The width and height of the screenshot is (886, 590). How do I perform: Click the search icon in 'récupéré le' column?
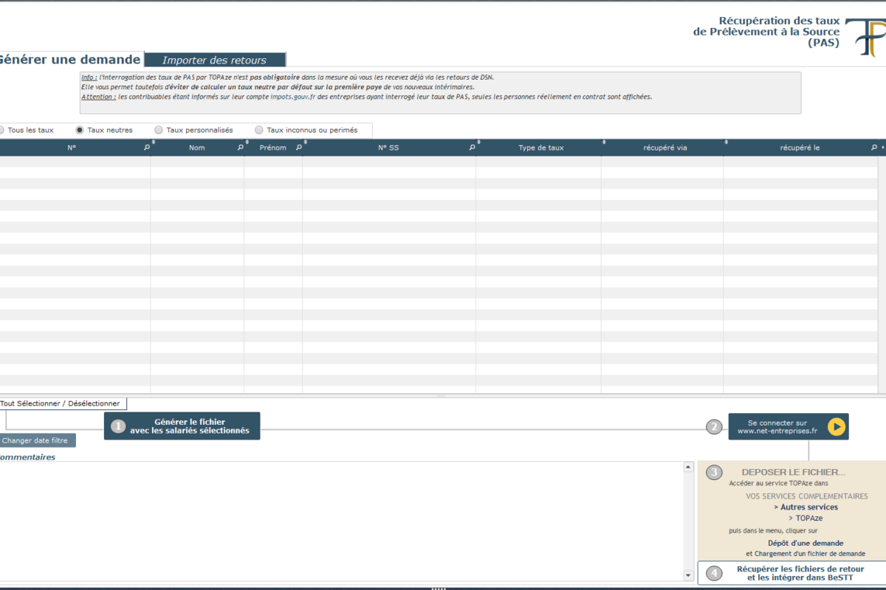[x=874, y=148]
